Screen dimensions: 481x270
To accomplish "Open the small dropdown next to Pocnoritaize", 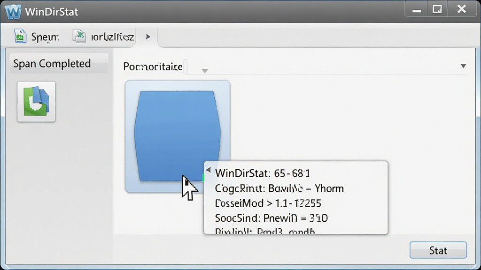I will pyautogui.click(x=205, y=71).
